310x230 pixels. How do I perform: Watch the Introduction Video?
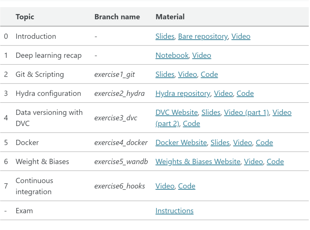(241, 36)
